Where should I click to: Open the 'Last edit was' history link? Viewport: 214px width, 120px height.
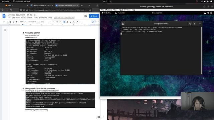pyautogui.click(x=64, y=18)
